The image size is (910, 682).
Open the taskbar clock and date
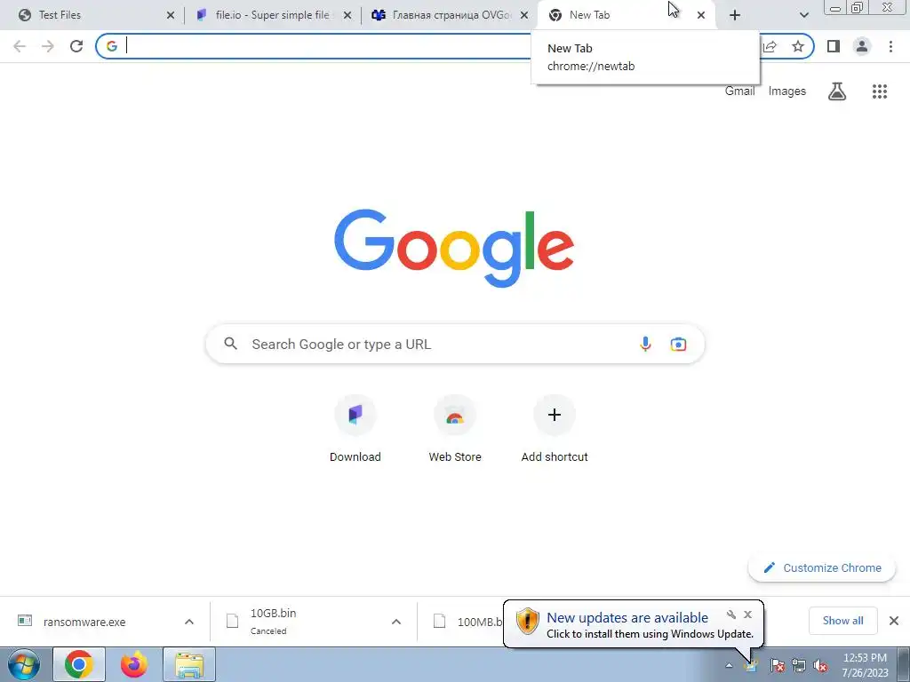866,665
